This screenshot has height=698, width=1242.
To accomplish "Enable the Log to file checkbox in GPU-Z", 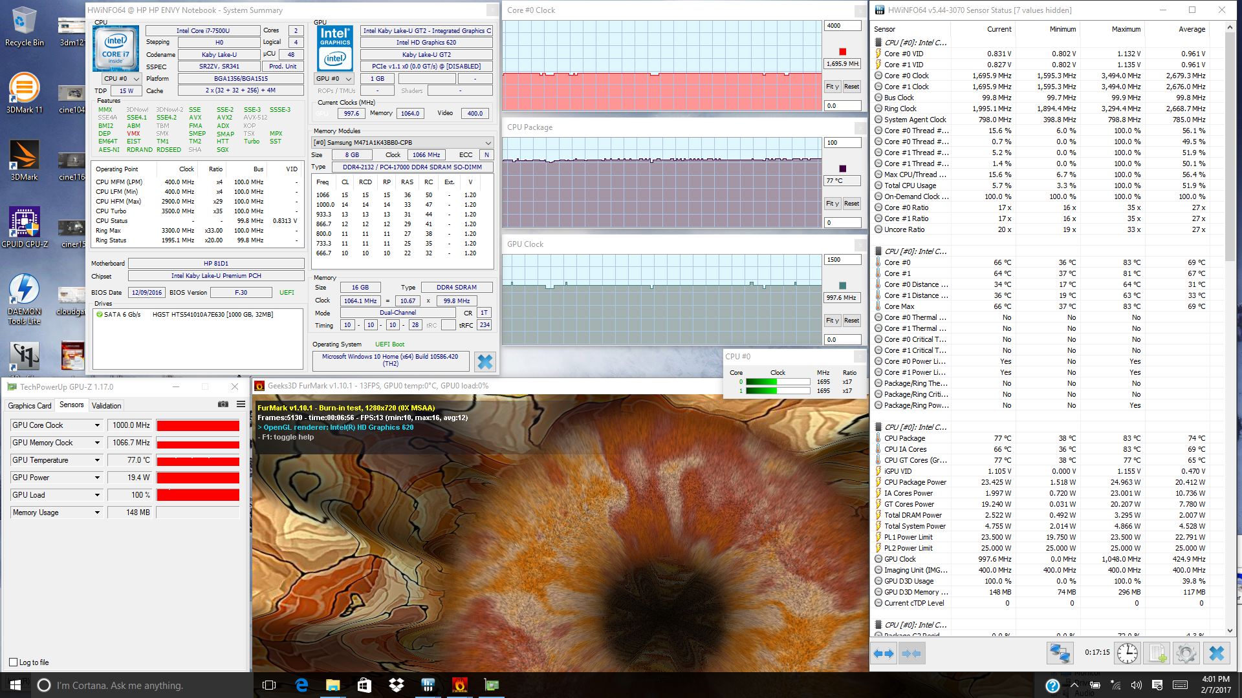I will [14, 662].
